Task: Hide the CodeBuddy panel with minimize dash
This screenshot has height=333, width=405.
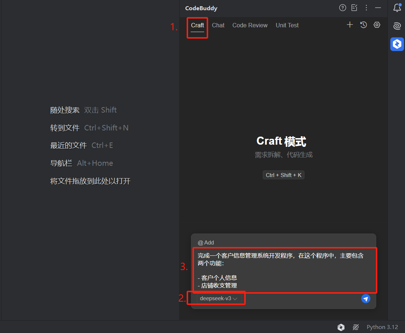Action: (x=378, y=8)
